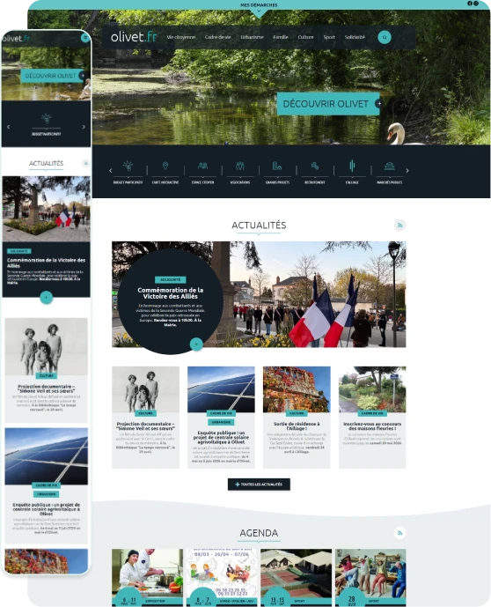The image size is (491, 607).
Task: Click the olivet.fr logo in desktop header
Action: (134, 37)
